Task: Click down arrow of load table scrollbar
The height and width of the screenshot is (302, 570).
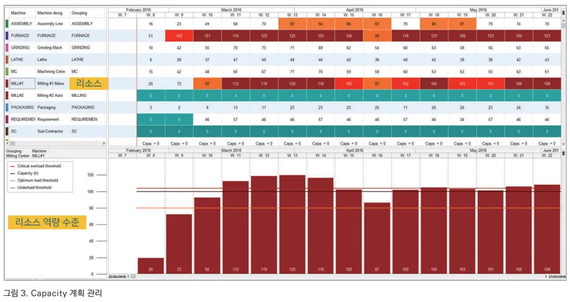Action: [563, 144]
